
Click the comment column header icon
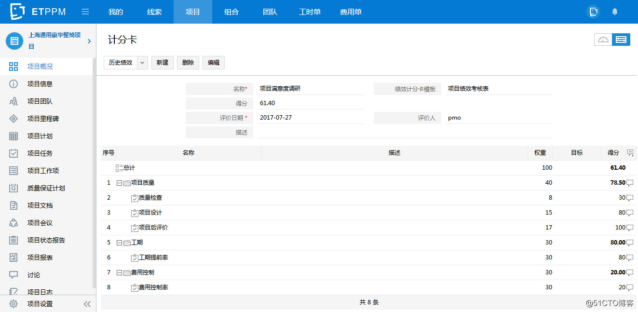coord(630,153)
